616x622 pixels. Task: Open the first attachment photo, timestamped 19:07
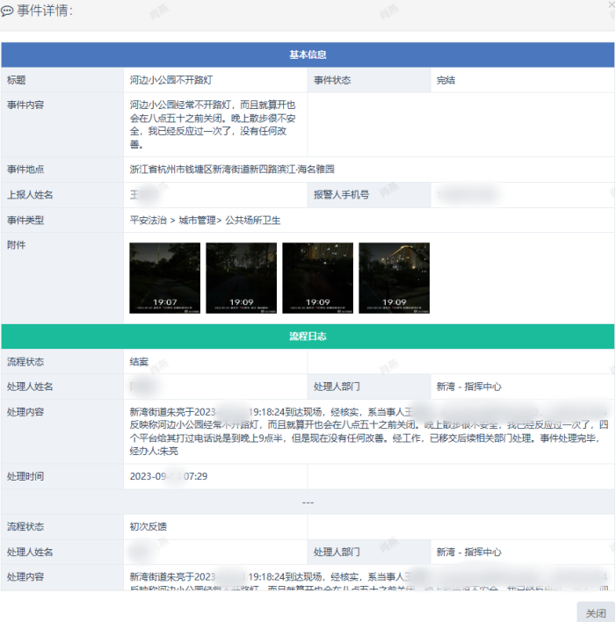pos(164,278)
